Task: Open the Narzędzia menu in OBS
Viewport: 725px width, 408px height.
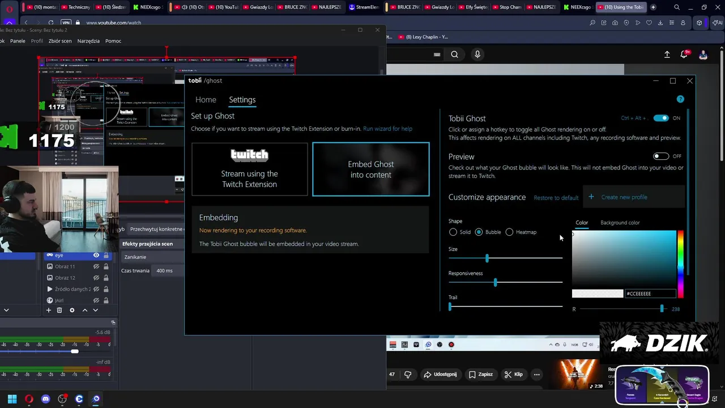Action: pyautogui.click(x=88, y=41)
